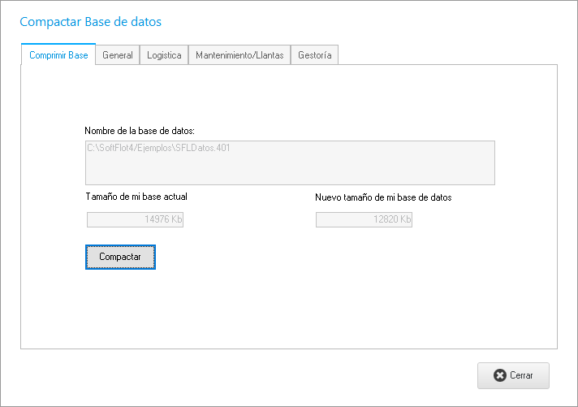Click the empty panel area below Compactar
The width and height of the screenshot is (578, 407).
(x=288, y=309)
